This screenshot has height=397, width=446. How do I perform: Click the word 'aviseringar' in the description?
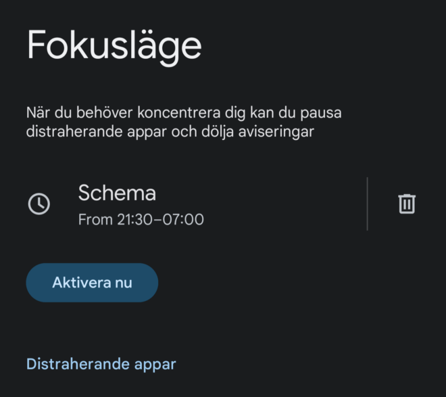pos(276,132)
